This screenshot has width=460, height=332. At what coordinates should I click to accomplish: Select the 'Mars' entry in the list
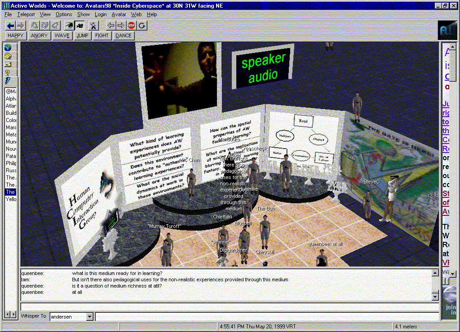[11, 127]
